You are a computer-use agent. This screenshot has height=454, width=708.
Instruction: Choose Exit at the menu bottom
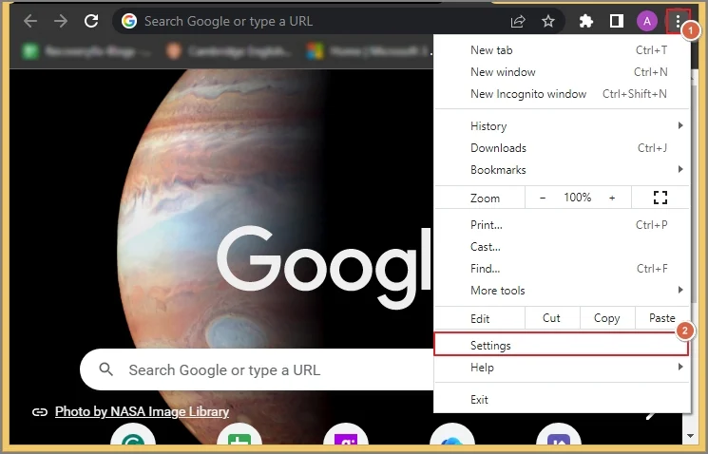pyautogui.click(x=562, y=400)
